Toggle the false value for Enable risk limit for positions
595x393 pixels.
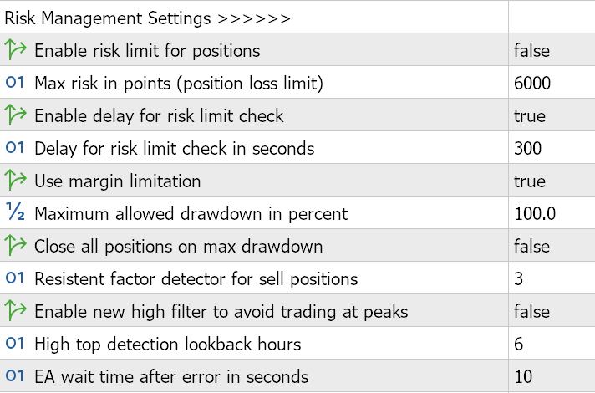(x=532, y=50)
